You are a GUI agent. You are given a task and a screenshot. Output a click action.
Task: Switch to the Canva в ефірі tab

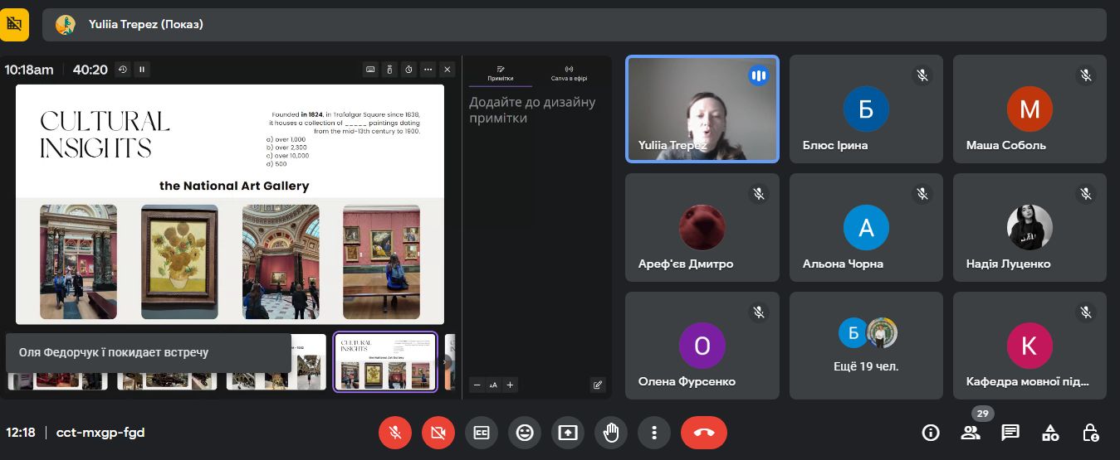pos(569,75)
